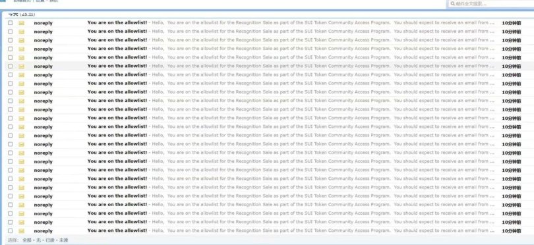Click 10分钟前 time in the highlighted row

click(x=511, y=67)
